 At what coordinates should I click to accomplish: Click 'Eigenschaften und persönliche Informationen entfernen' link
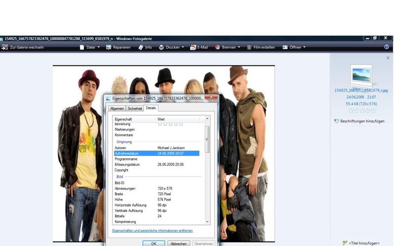[153, 231]
